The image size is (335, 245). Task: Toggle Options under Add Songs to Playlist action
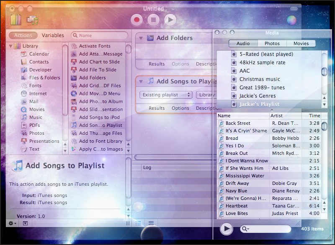click(180, 108)
